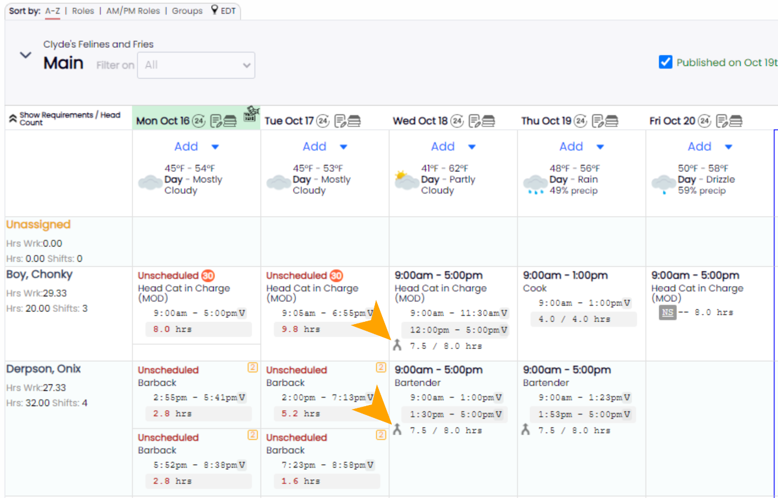
Task: Click the stacked pages icon for Thu Oct 19
Action: (611, 121)
